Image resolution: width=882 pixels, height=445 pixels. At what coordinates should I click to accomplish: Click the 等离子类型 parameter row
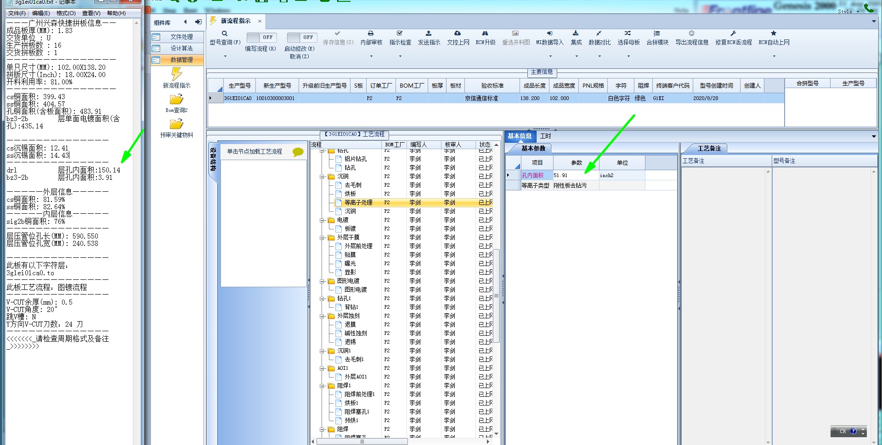pos(591,185)
